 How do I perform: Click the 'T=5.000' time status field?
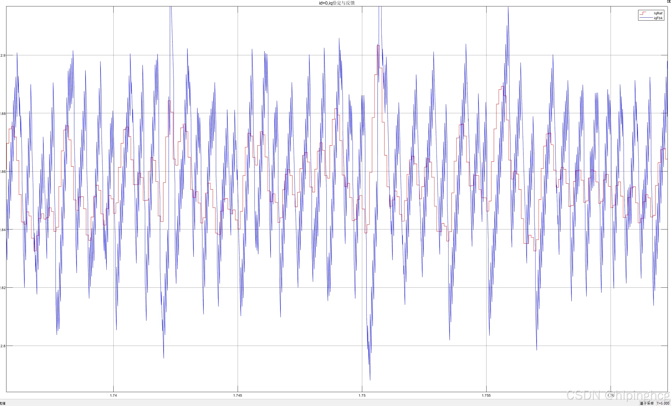point(662,403)
